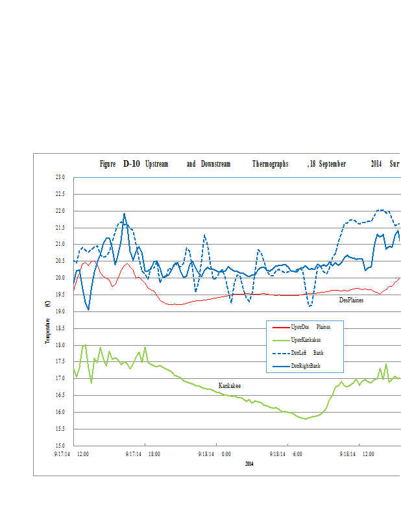Viewport: 401px width, 519px height.
Task: Click the green line sample in legend
Action: point(279,340)
